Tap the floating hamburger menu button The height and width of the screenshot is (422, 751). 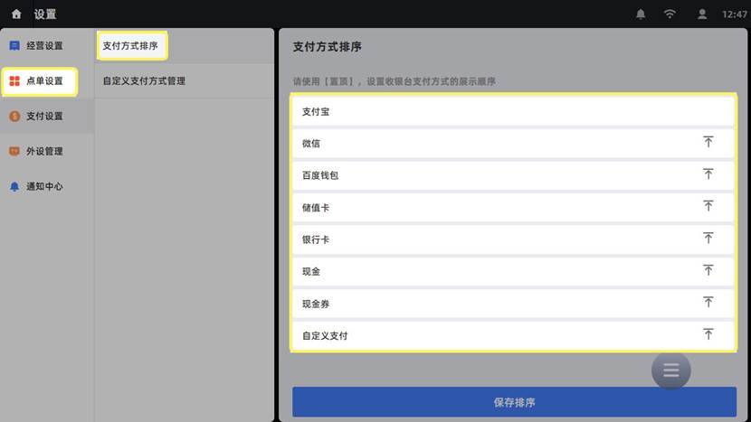[x=671, y=370]
